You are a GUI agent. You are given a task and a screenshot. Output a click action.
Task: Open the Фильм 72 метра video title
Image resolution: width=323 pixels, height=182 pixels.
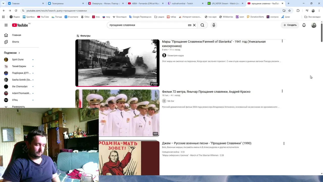point(206,92)
